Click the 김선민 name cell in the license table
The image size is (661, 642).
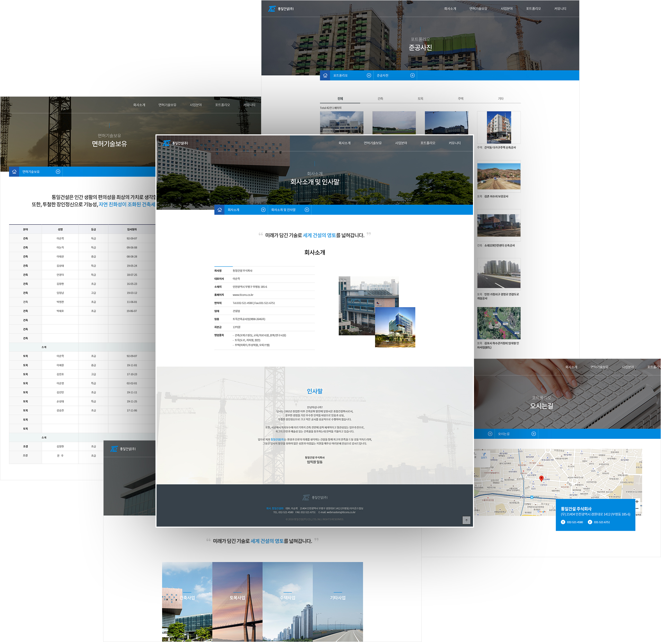tap(60, 393)
